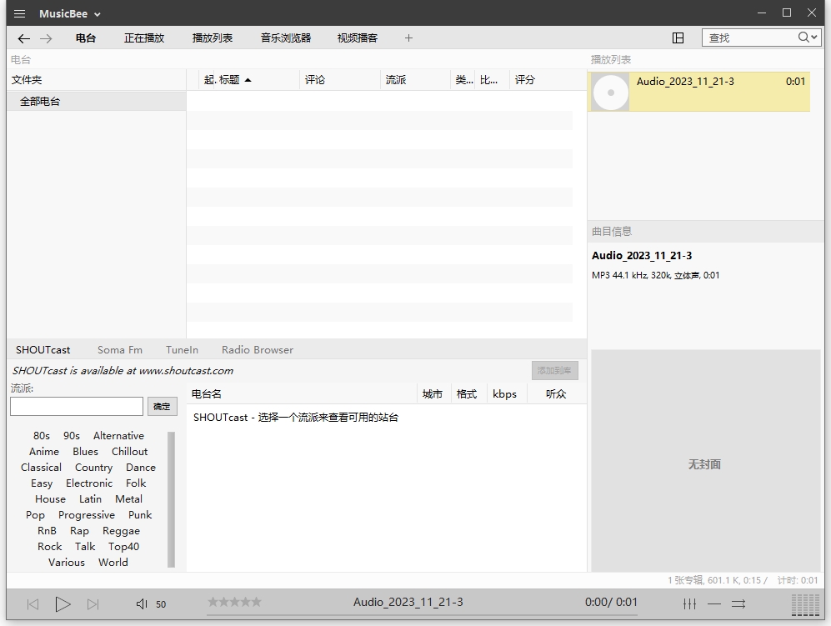Click the plus to add a new tab
The image size is (831, 626).
tap(408, 38)
